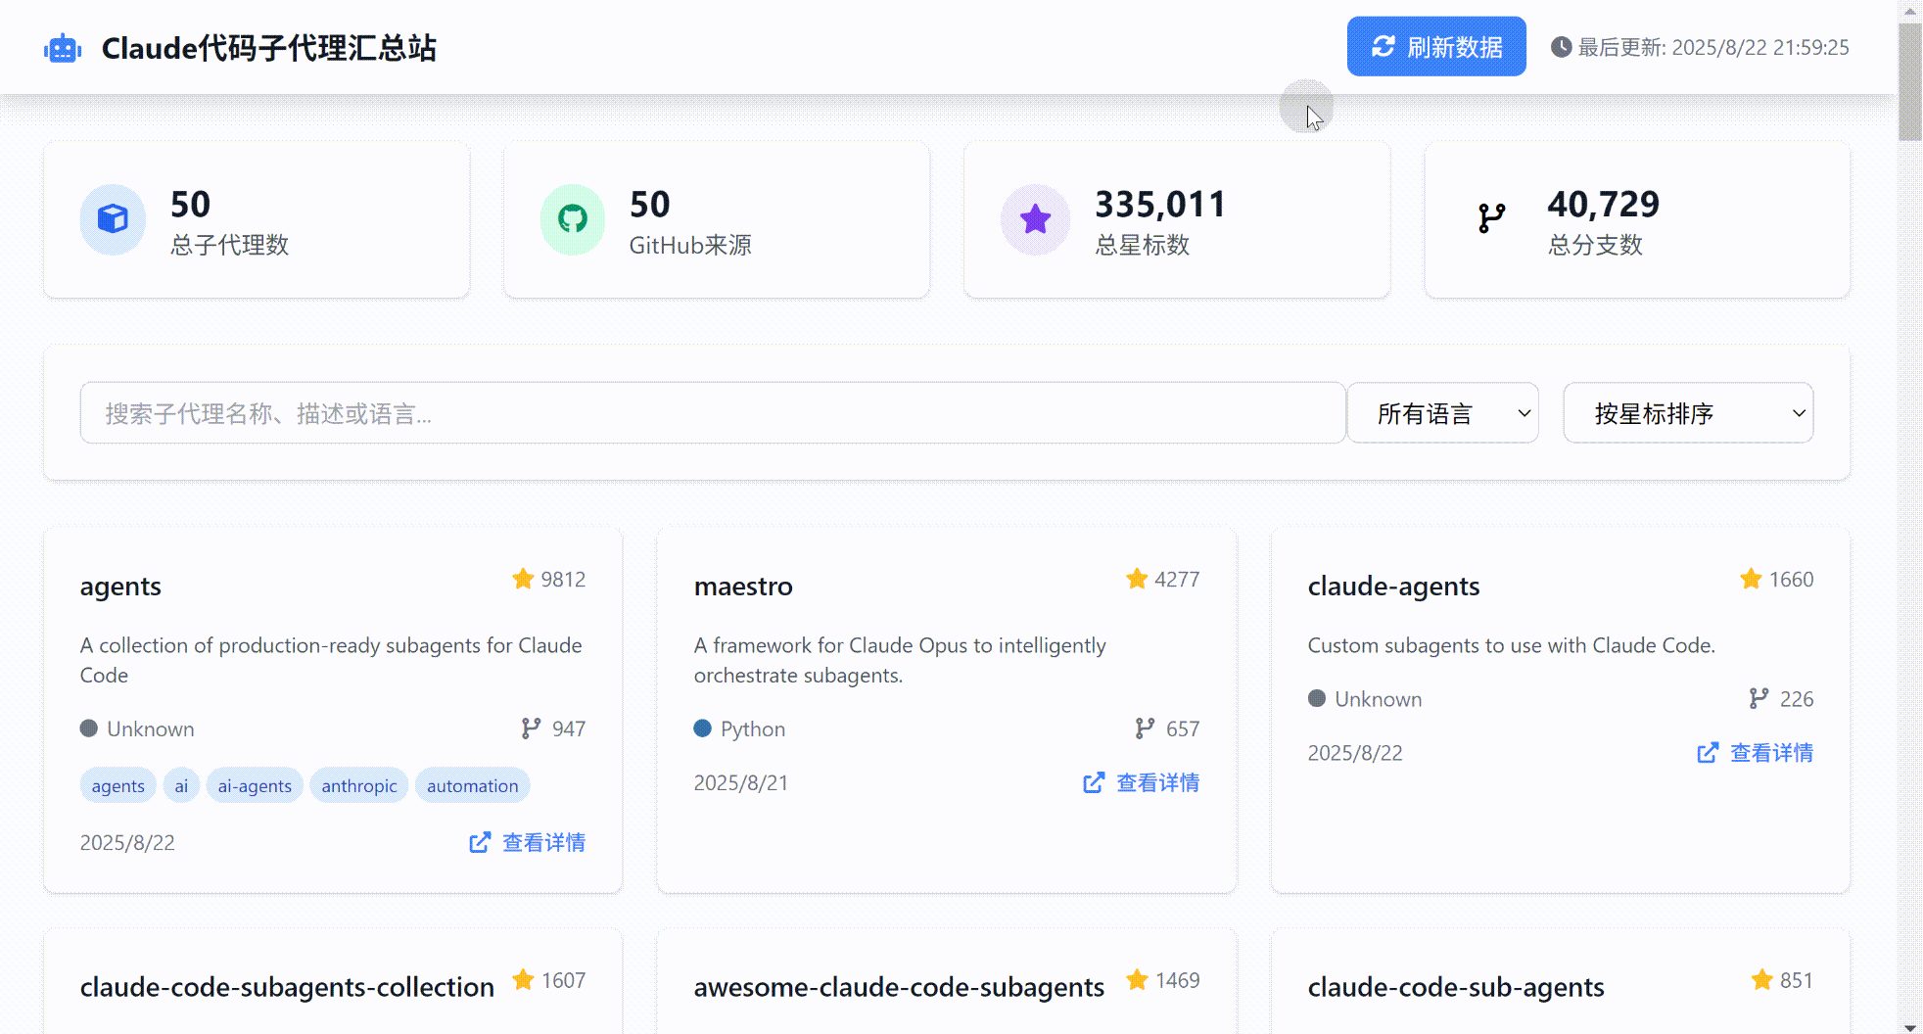Click the gray Unknown language dot on agents card

[88, 728]
